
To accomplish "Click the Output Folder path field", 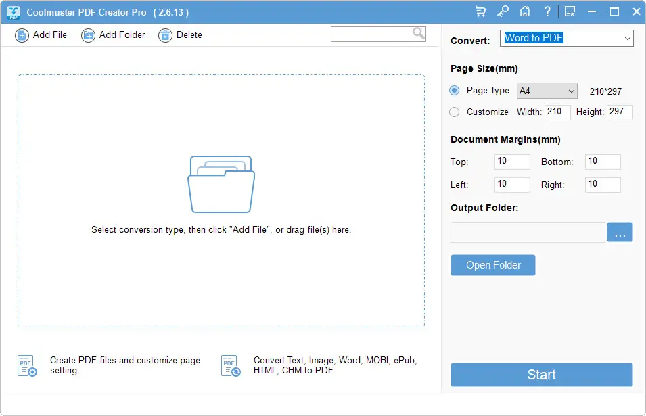I will point(528,232).
